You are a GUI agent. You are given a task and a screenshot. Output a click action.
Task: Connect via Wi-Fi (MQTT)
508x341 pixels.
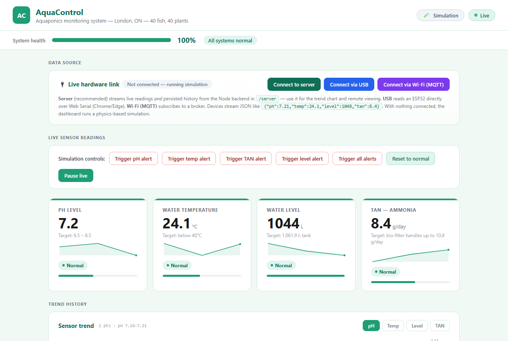pos(414,84)
